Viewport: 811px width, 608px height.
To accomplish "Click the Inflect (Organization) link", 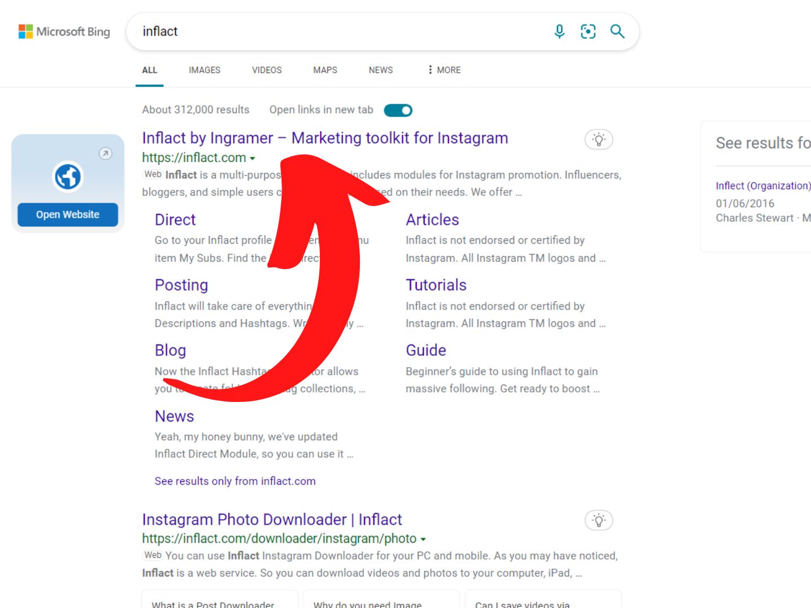I will point(763,186).
